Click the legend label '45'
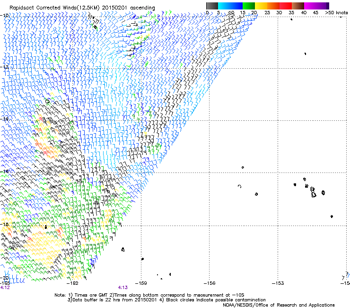Viewport: 350px width, 308px height. click(315, 12)
